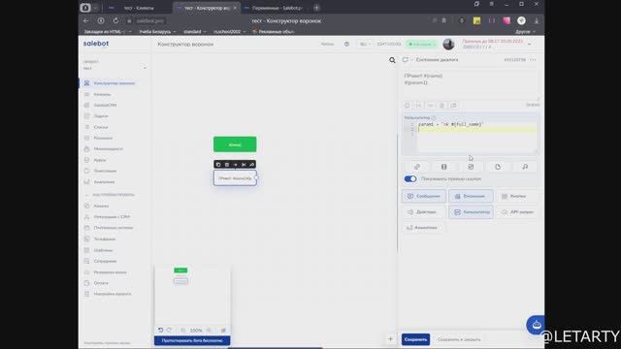621x349 pixels.
Task: Click the Списки sidebar icon
Action: click(x=86, y=127)
